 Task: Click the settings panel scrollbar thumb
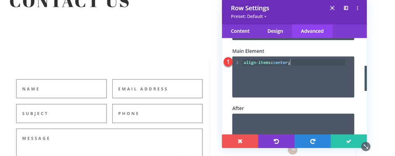[365, 78]
